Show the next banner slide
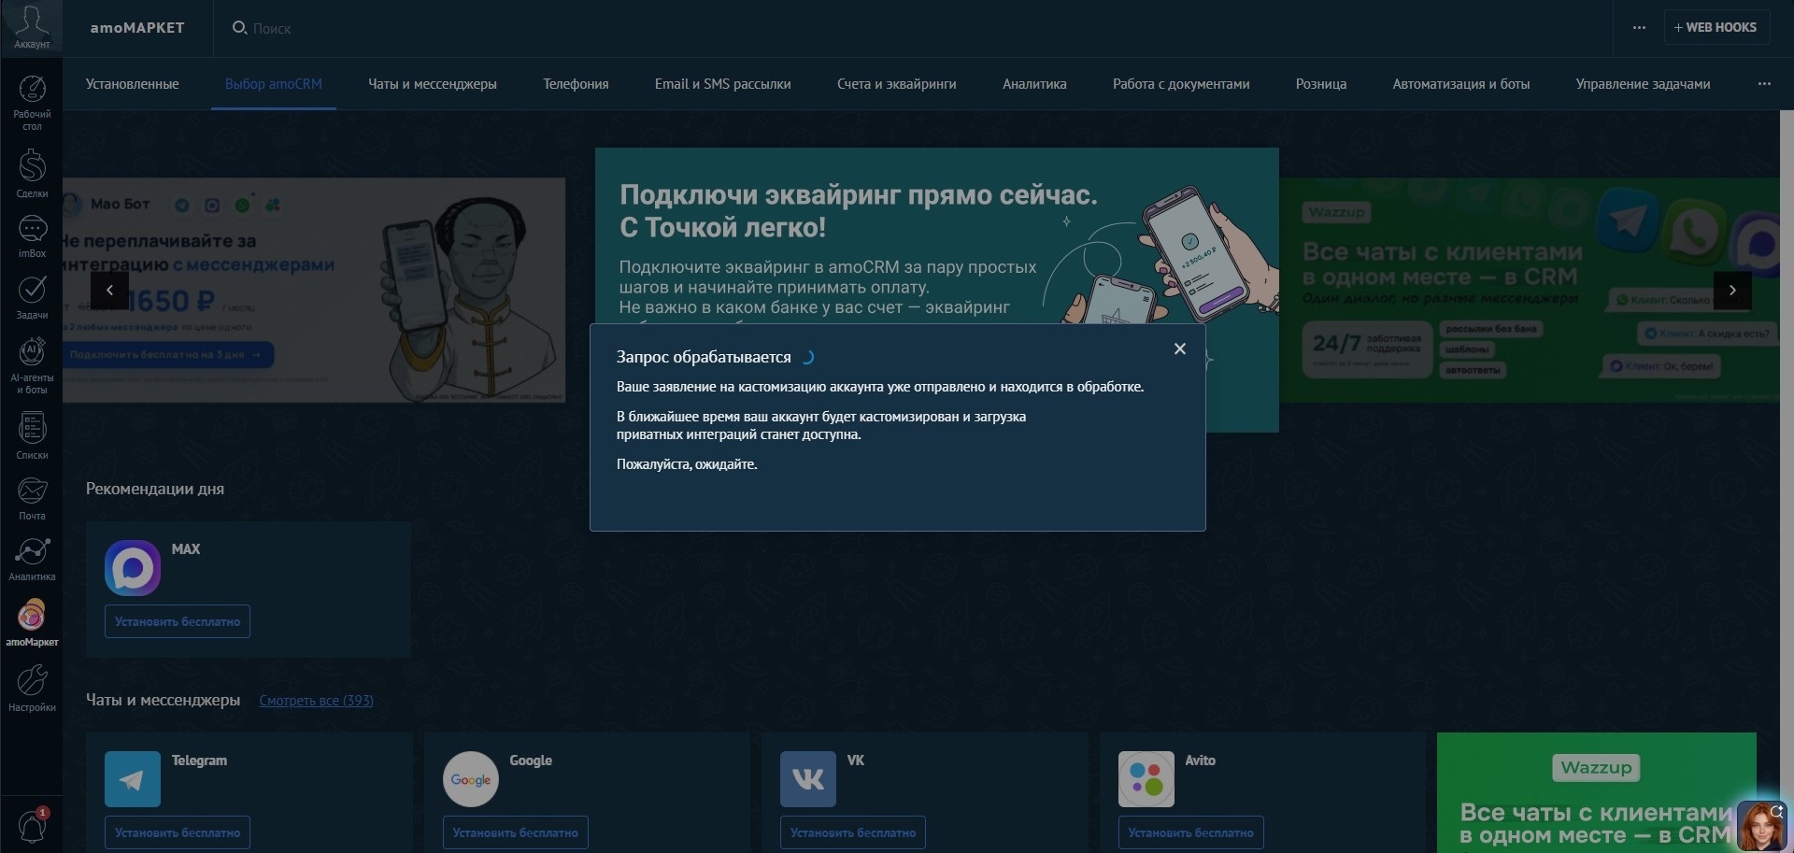Image resolution: width=1794 pixels, height=853 pixels. point(1732,290)
